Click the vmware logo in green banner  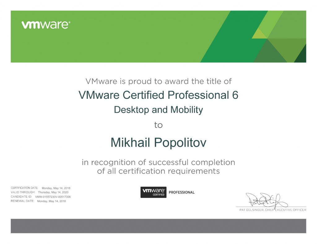[x=46, y=25]
